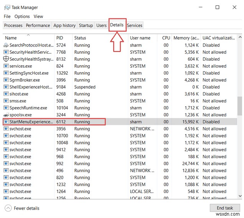Sort by the CPU column header

pyautogui.click(x=165, y=38)
